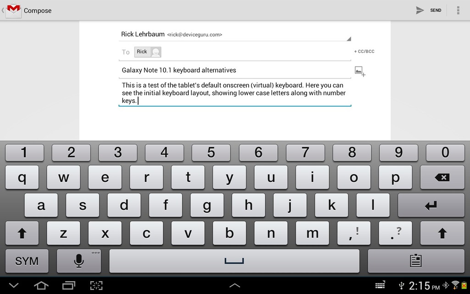This screenshot has width=470, height=294.
Task: Expand the sender account dropdown arrow
Action: coord(349,39)
